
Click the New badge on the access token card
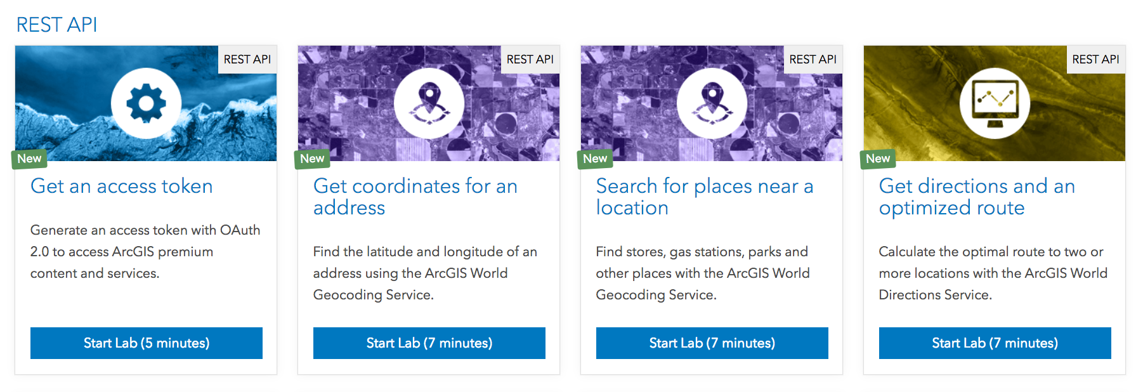29,159
